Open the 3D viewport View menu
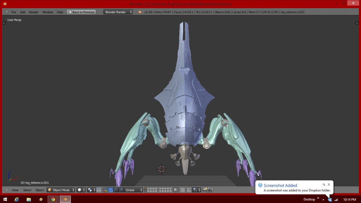This screenshot has width=361, height=203. 15,190
